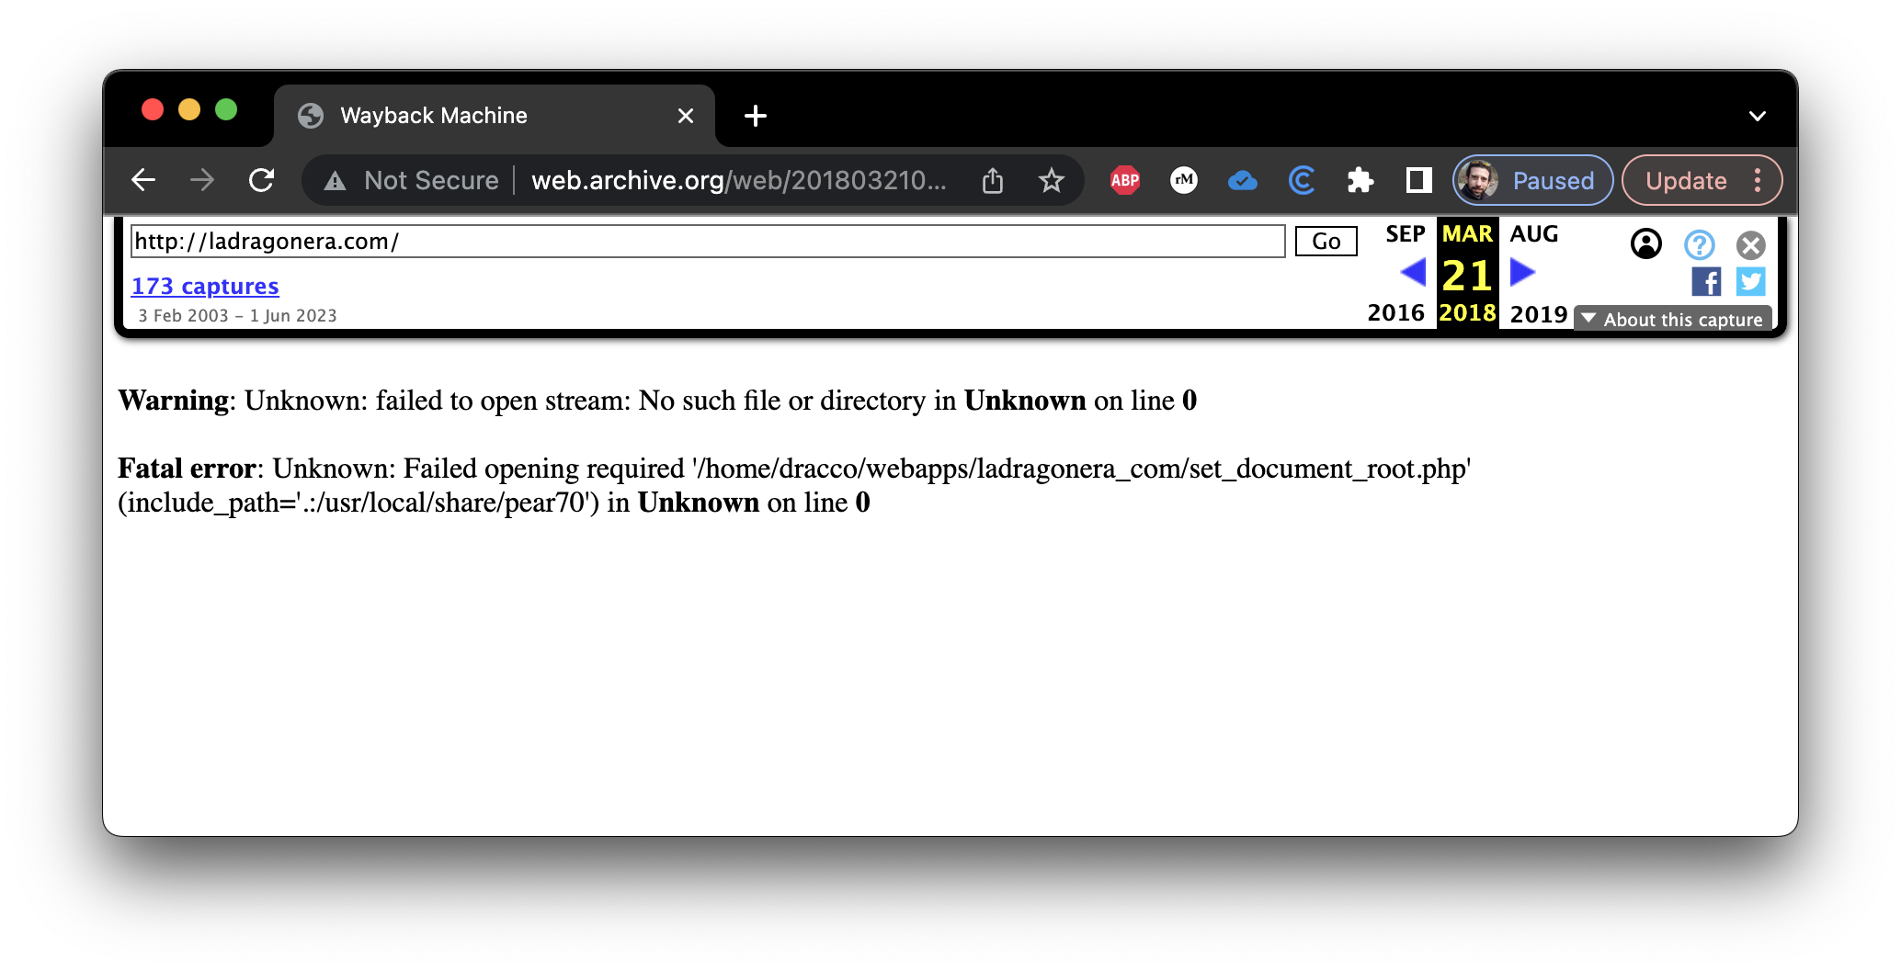
Task: Open the Wayback user account icon
Action: click(1645, 244)
